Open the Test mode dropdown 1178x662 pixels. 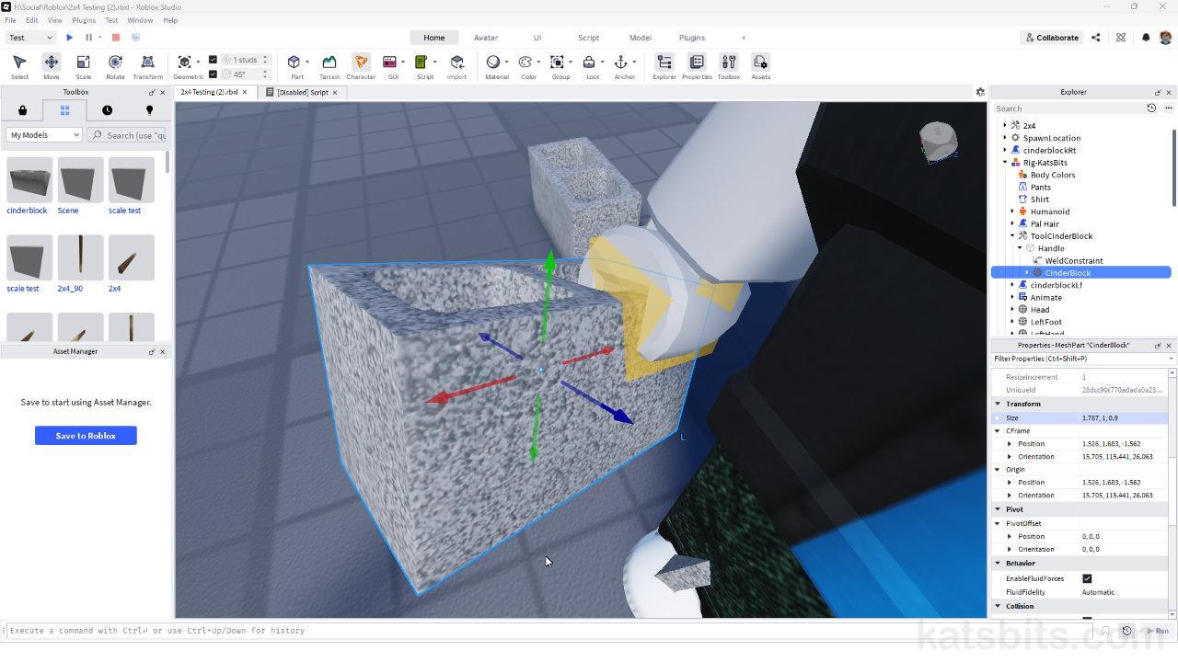coord(31,38)
